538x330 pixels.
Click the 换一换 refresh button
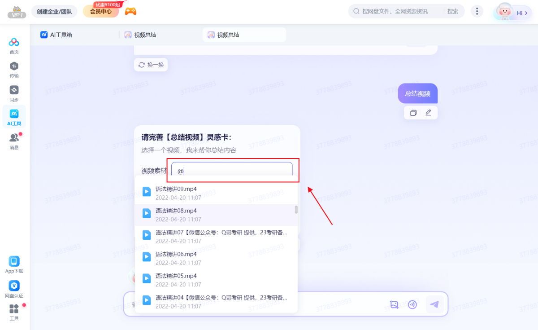(151, 65)
